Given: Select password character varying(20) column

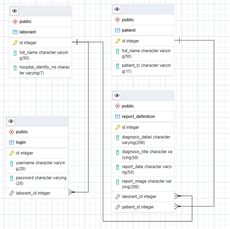Looking at the screenshot, I should (37, 181).
